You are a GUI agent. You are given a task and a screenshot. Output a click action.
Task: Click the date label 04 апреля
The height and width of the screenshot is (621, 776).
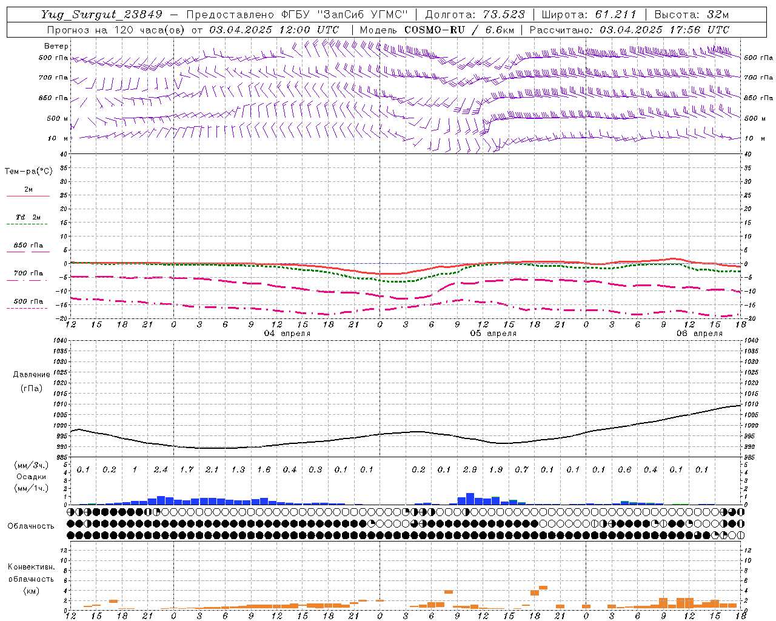point(287,334)
